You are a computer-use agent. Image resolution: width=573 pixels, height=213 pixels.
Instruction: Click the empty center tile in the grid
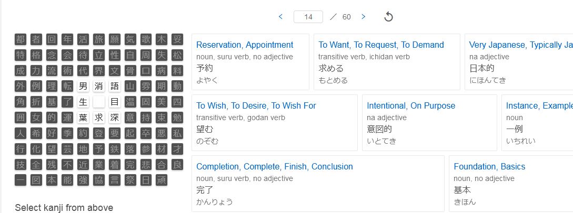(x=99, y=102)
